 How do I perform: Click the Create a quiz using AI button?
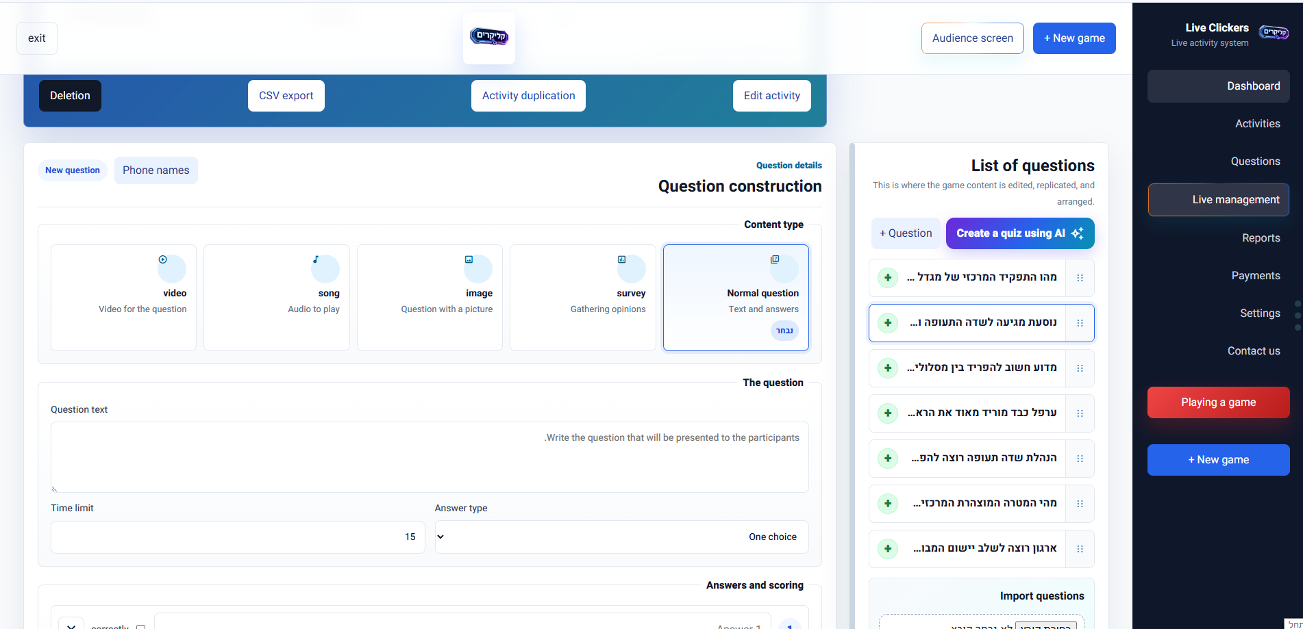click(1020, 233)
